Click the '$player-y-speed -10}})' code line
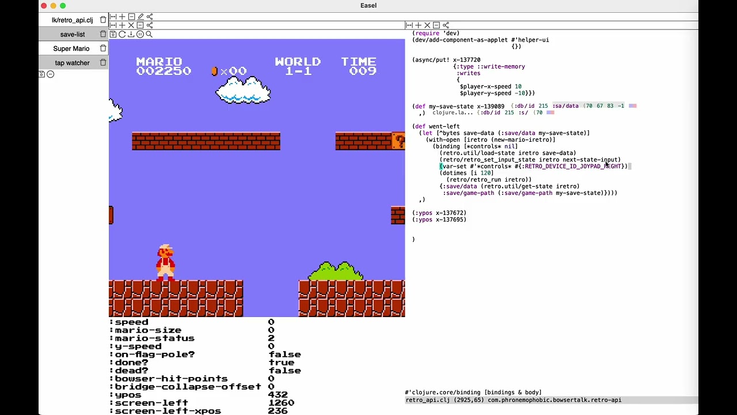 (497, 93)
